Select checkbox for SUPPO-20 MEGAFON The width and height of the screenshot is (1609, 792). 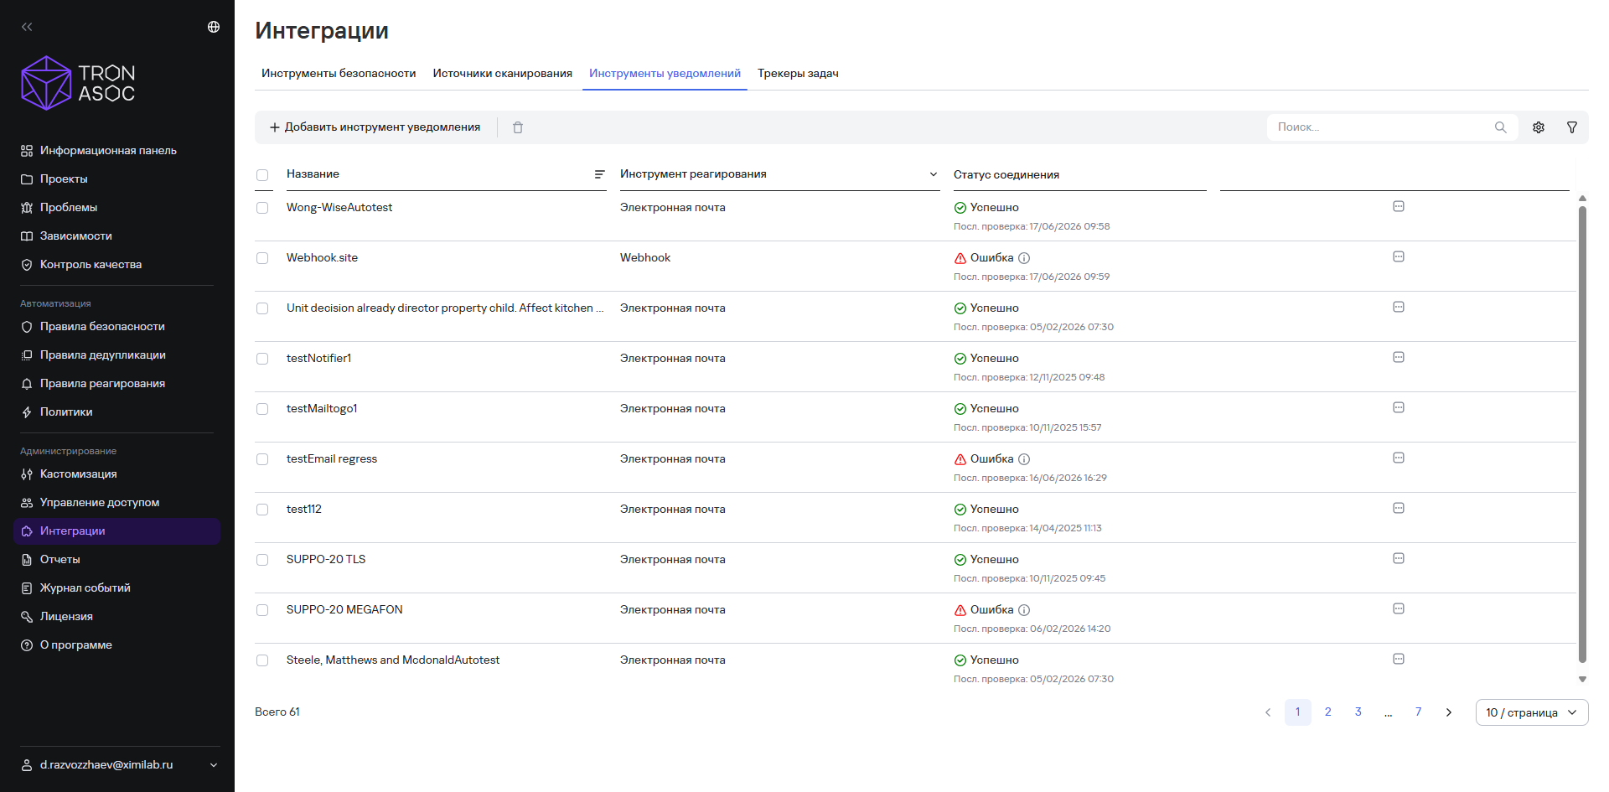pyautogui.click(x=262, y=610)
